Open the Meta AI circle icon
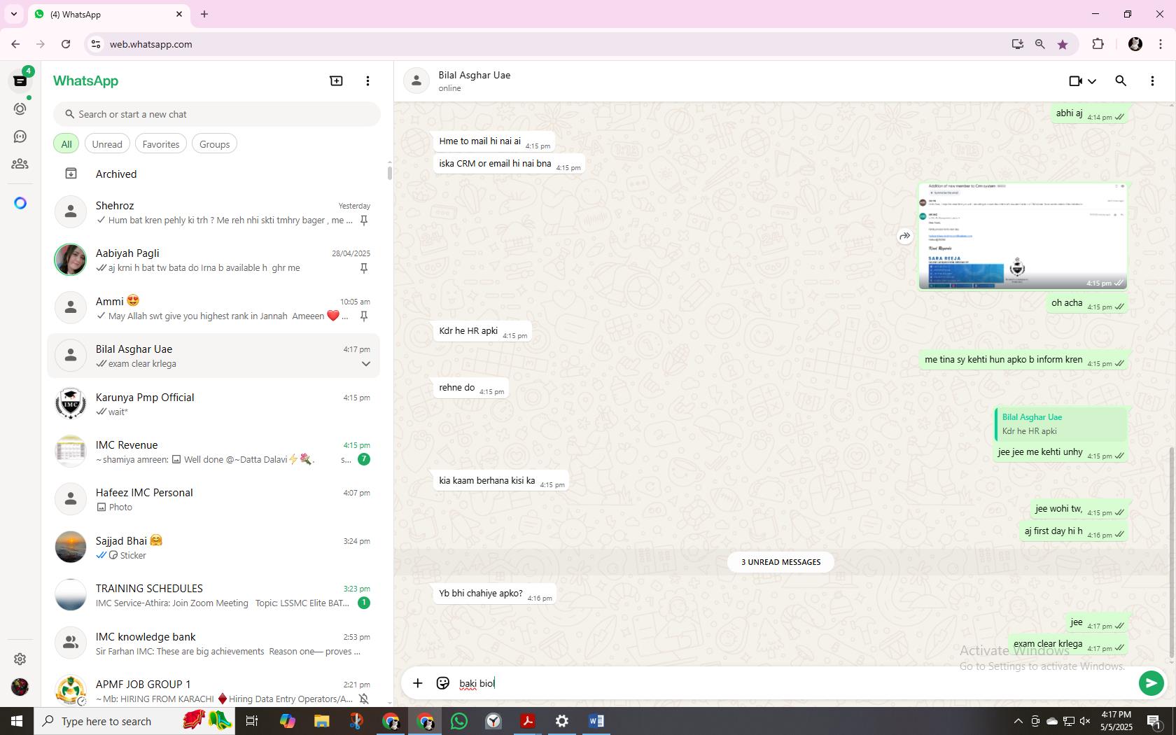This screenshot has height=735, width=1176. [x=20, y=203]
